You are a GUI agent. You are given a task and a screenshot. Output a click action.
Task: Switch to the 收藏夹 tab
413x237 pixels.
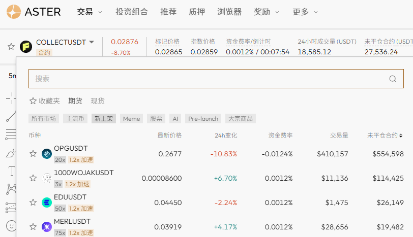pos(45,101)
